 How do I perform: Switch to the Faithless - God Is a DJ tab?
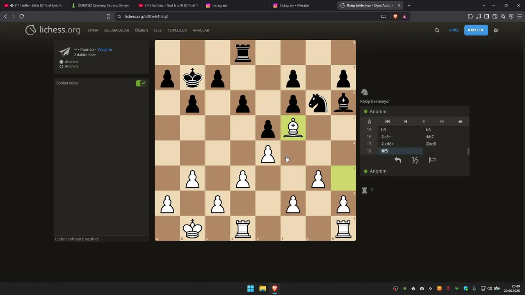coord(168,5)
